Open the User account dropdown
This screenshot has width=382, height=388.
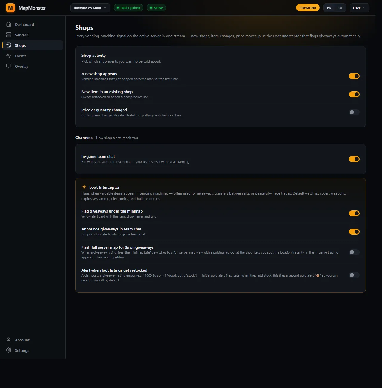(x=359, y=8)
